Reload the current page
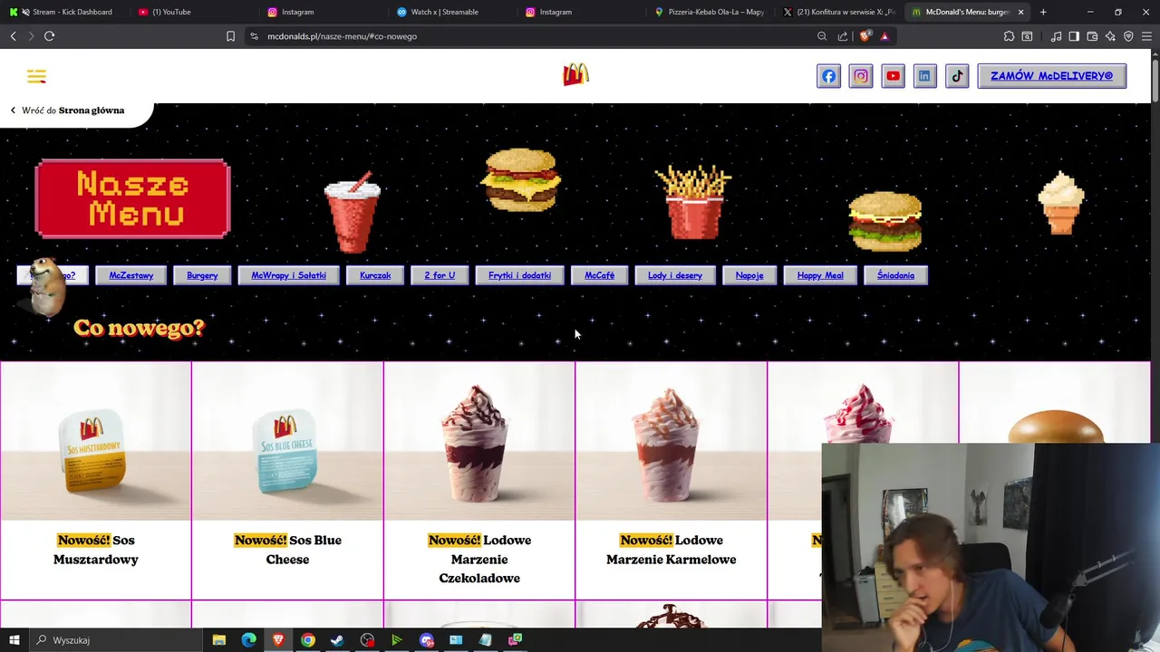1160x652 pixels. (49, 36)
